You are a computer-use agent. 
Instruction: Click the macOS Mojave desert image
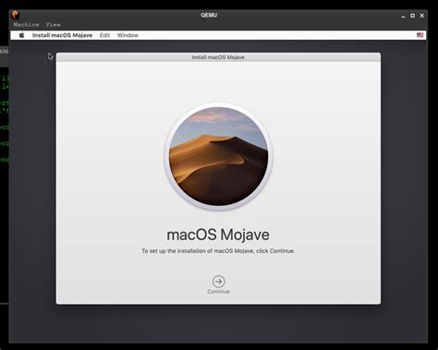coord(218,156)
